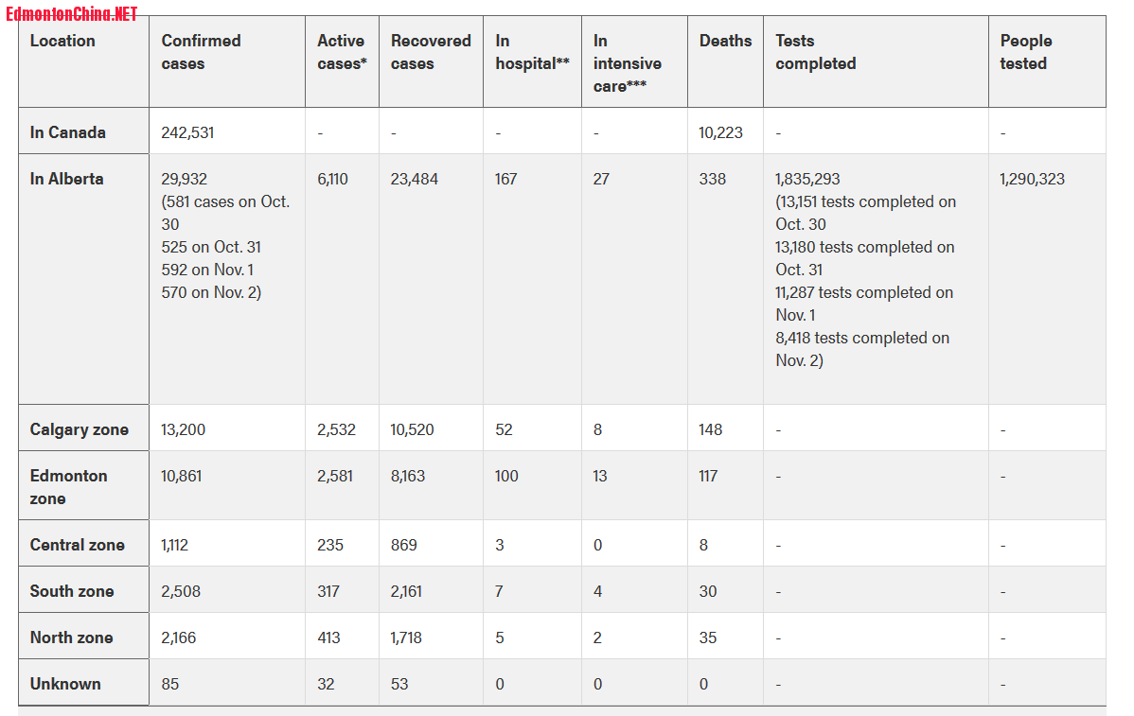The image size is (1134, 716).
Task: Select the In hospital** header
Action: pos(532,52)
